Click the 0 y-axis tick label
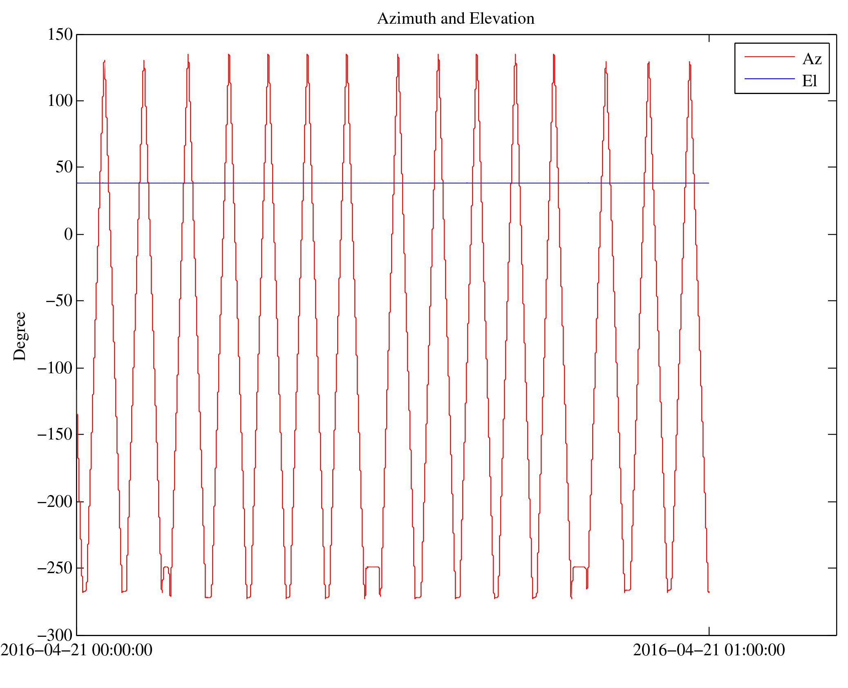848x688 pixels. tap(68, 234)
